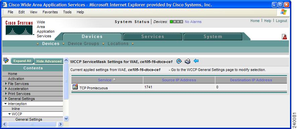297x129 pixels.
Task: Click the Logout link
Action: pos(282,21)
